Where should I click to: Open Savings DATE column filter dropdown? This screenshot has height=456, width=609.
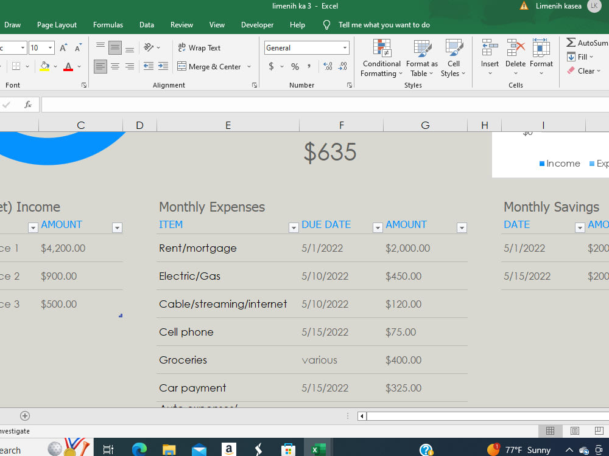coord(580,227)
